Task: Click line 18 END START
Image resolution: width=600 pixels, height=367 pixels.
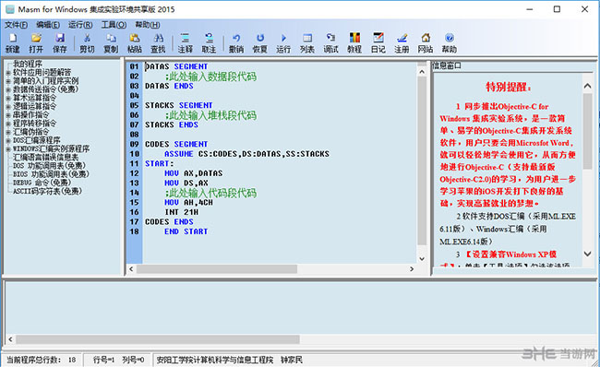Action: [186, 231]
